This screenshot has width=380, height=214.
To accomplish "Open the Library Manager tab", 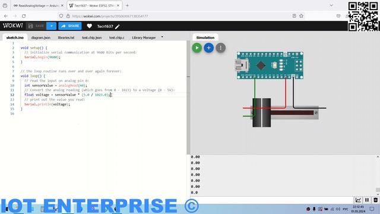I will (x=144, y=37).
